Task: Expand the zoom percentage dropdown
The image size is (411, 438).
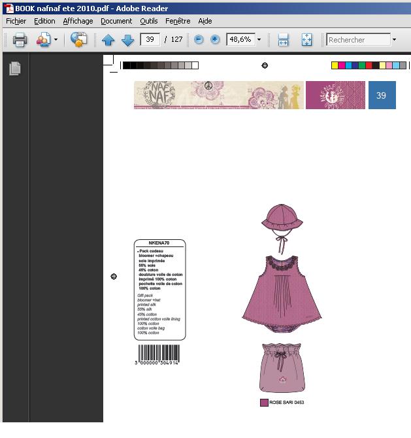Action: [x=259, y=40]
